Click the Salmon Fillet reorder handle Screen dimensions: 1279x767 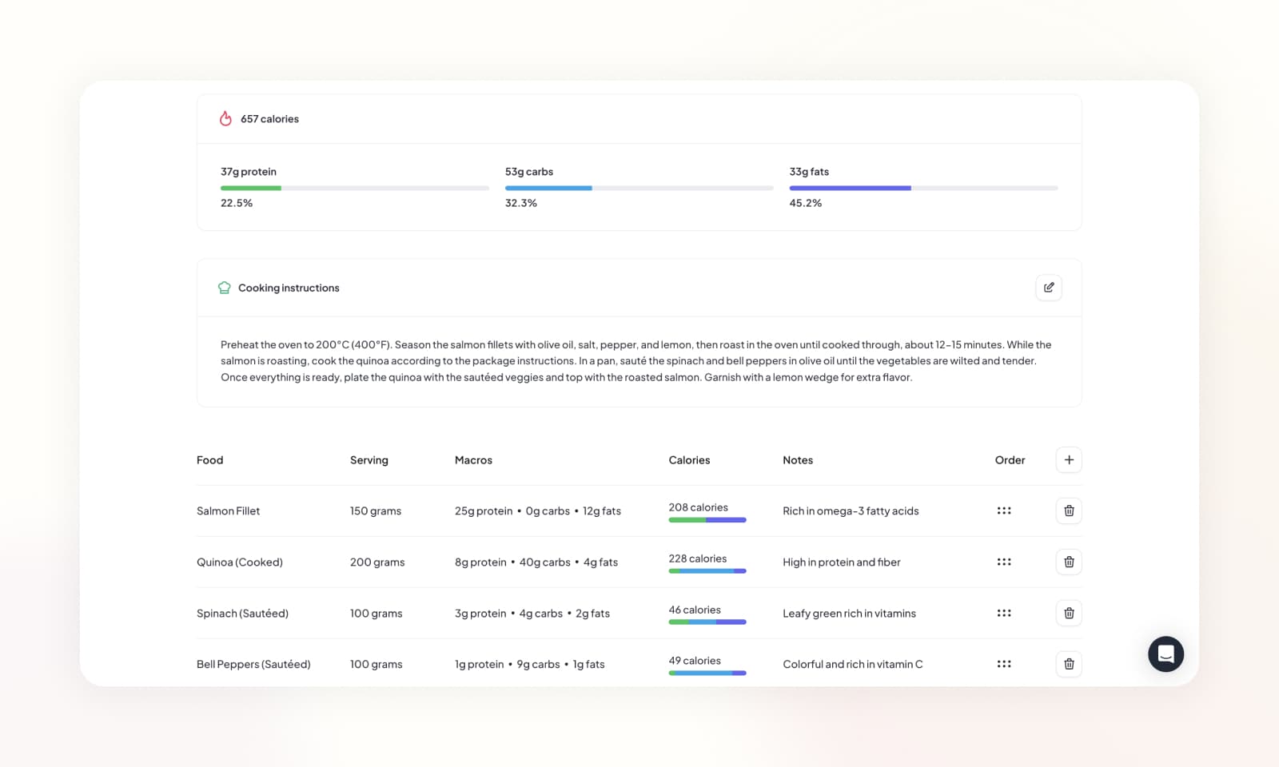1004,511
